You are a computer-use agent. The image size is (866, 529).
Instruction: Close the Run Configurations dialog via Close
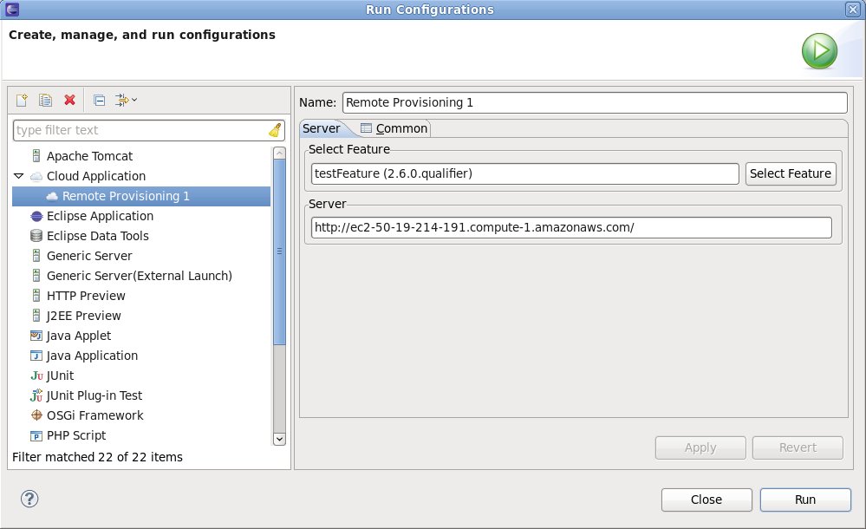(x=706, y=500)
